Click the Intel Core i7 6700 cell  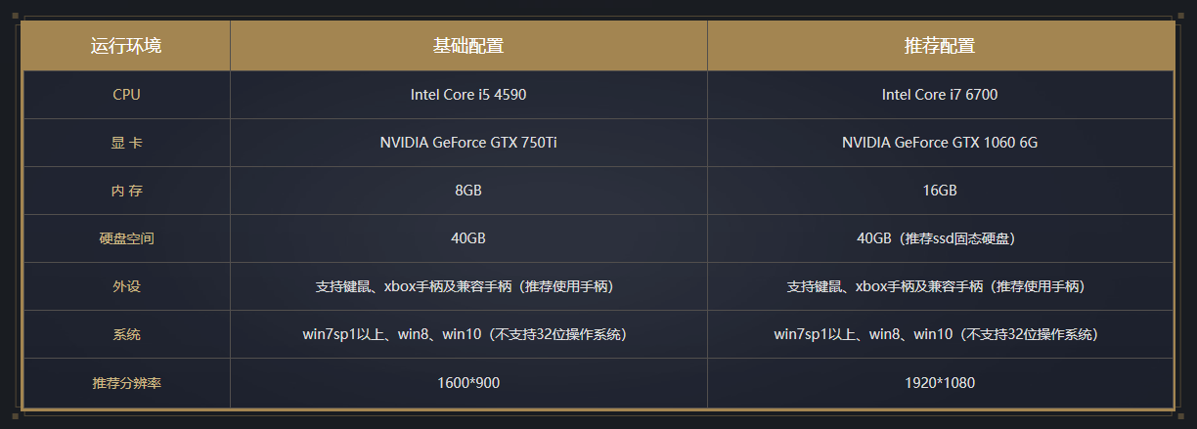pos(940,95)
